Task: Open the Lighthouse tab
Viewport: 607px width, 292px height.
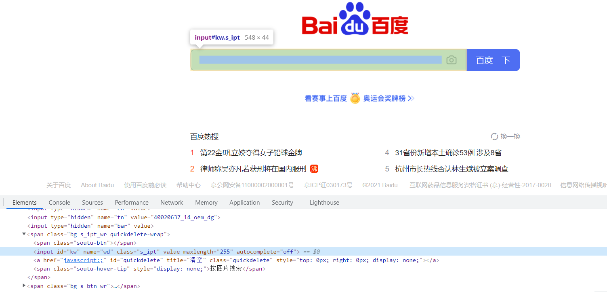Action: 324,203
